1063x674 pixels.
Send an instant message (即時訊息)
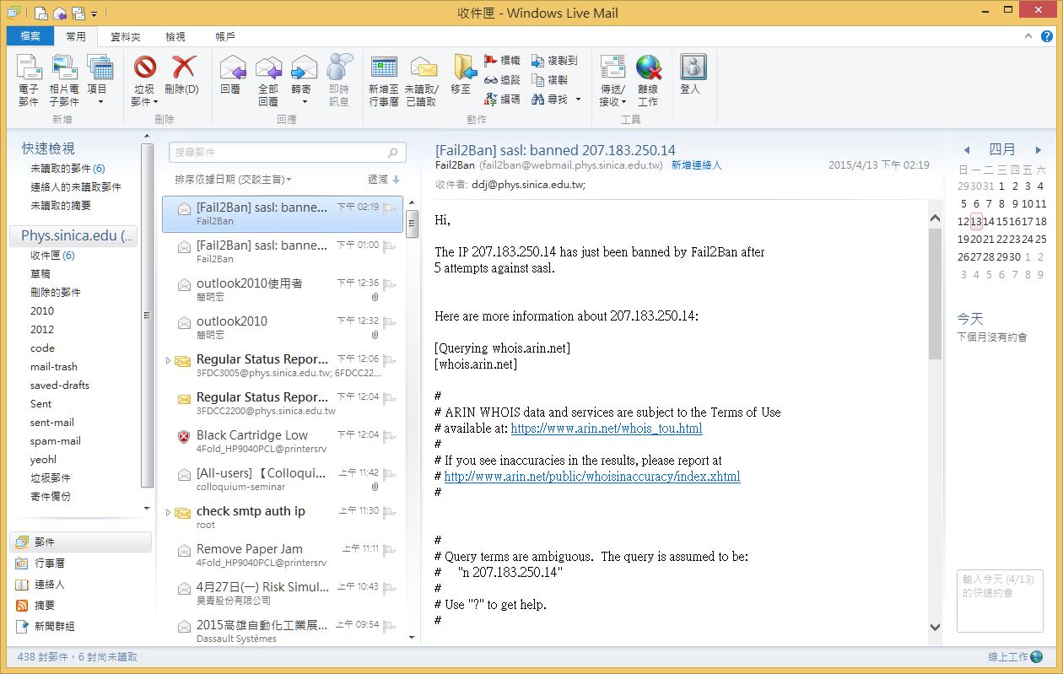point(339,80)
